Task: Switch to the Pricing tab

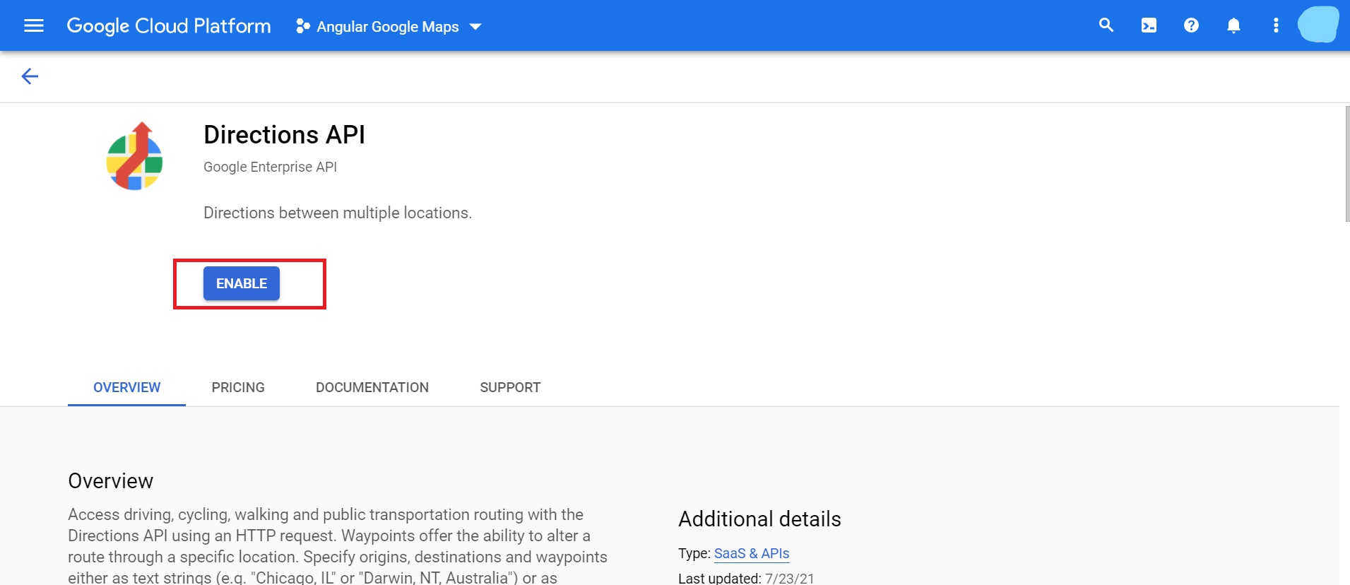Action: [x=238, y=387]
